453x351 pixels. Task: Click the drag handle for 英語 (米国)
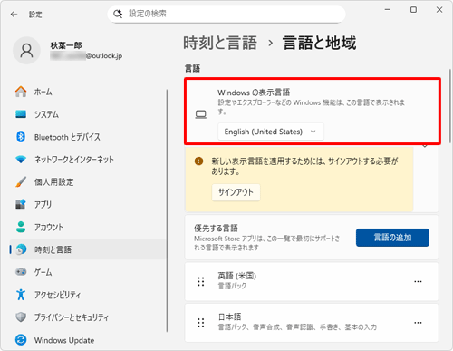coord(201,281)
